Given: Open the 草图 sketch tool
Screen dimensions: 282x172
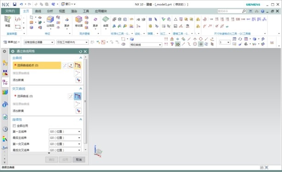Looking at the screenshot, I should 7,21.
